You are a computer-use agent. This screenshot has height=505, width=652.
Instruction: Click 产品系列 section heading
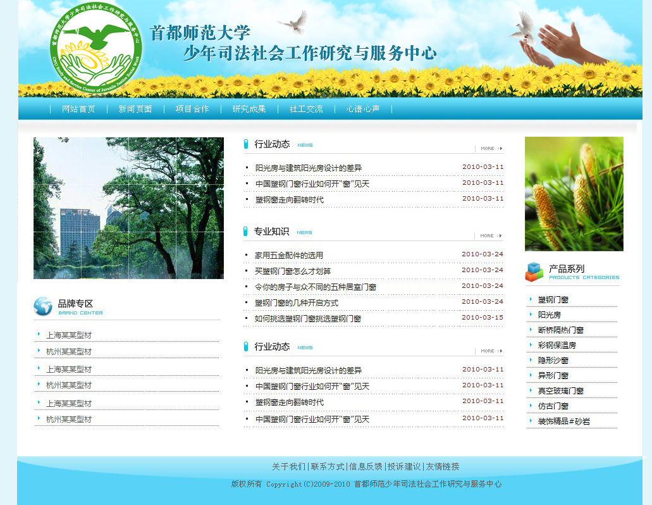pyautogui.click(x=567, y=269)
